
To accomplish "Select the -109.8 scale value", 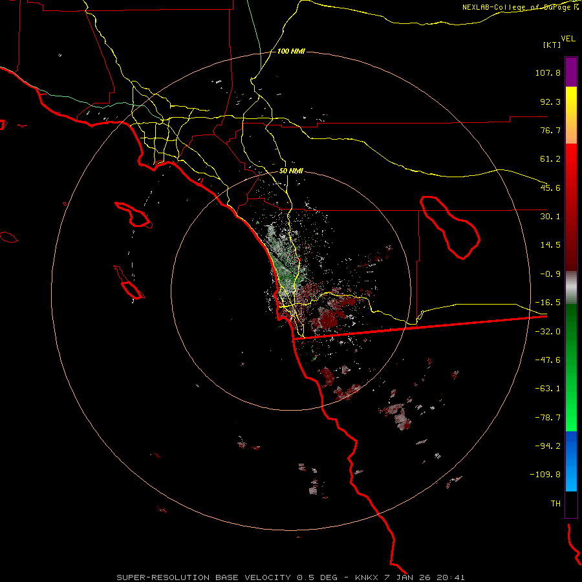I will click(x=545, y=475).
